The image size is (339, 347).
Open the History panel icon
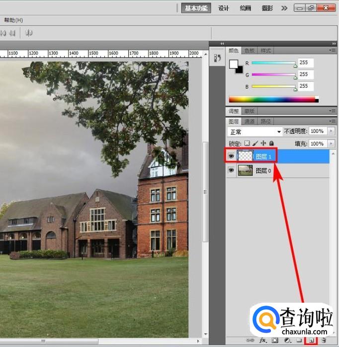coord(217,58)
